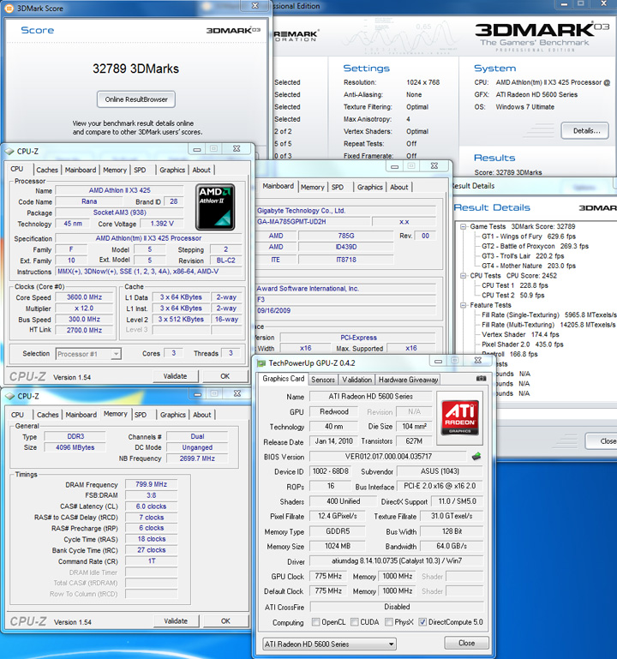Image resolution: width=617 pixels, height=659 pixels.
Task: Click the Details... button under System
Action: click(585, 131)
